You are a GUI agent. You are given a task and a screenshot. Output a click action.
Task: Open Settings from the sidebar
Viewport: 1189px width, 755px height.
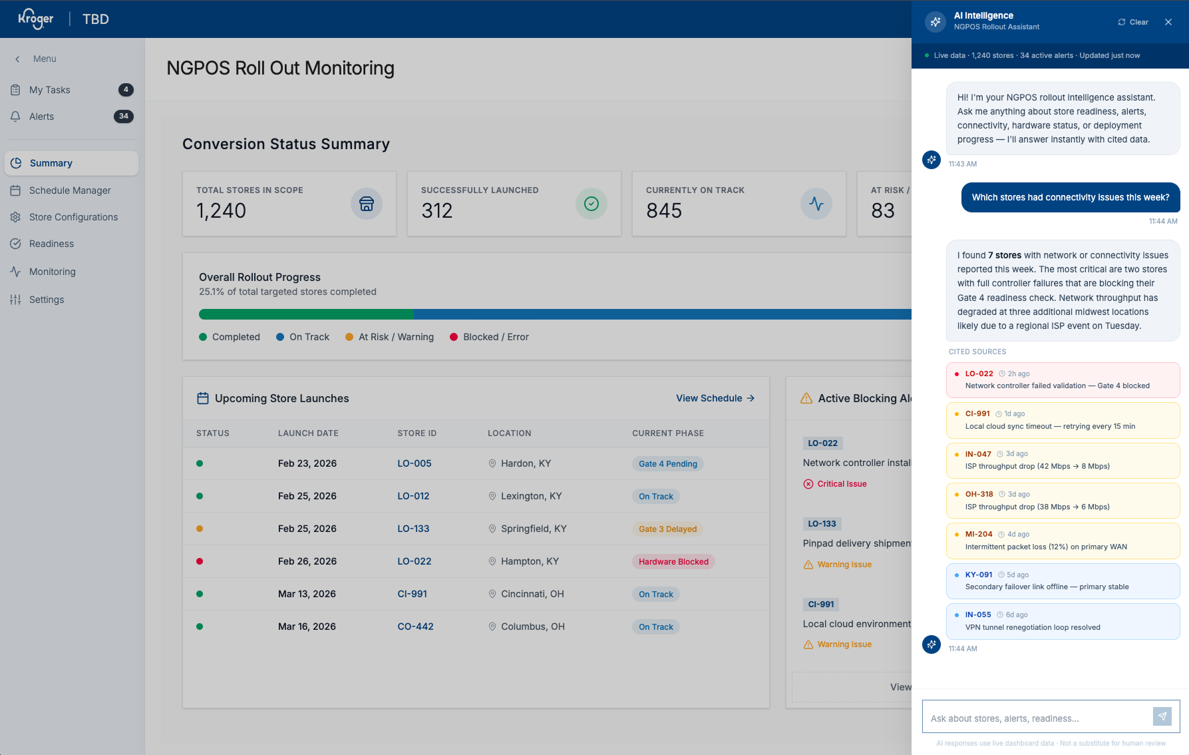(x=72, y=300)
